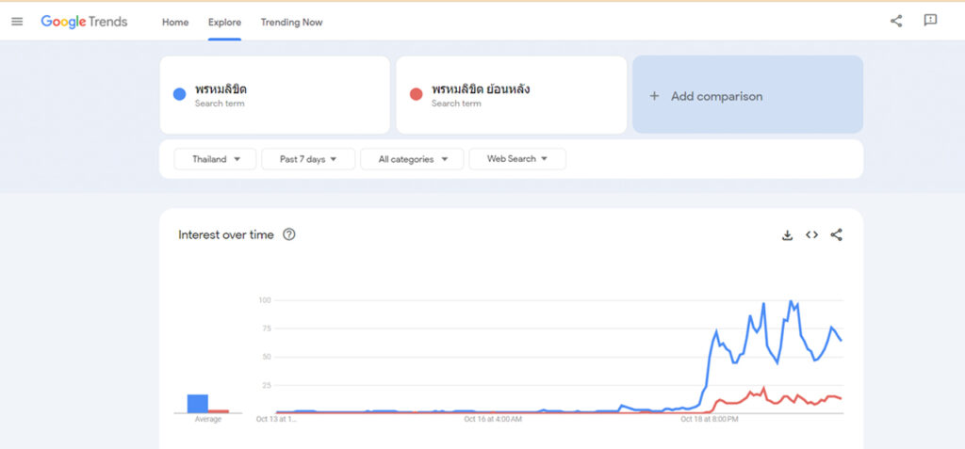Click the Interest over time heading
965x449 pixels.
(226, 235)
